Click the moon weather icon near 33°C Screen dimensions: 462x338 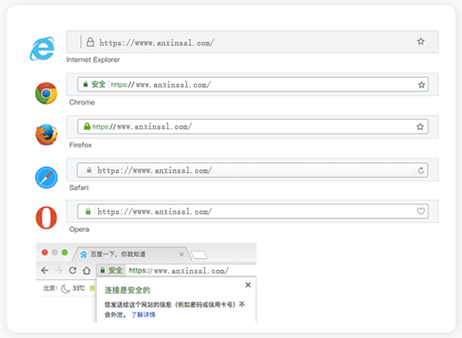66,289
